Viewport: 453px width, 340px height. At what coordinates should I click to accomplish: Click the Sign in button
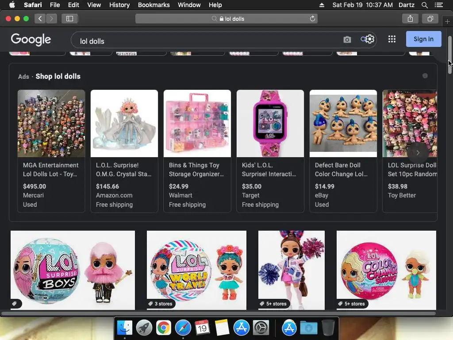[x=423, y=39]
